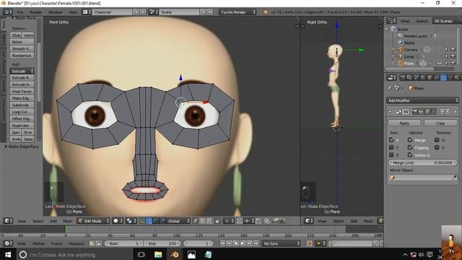Image resolution: width=462 pixels, height=260 pixels.
Task: Enable the Mirror Y axis checkbox
Action: click(x=391, y=147)
